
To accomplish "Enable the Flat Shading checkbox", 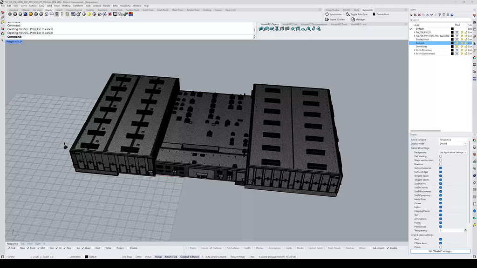I will (441, 156).
